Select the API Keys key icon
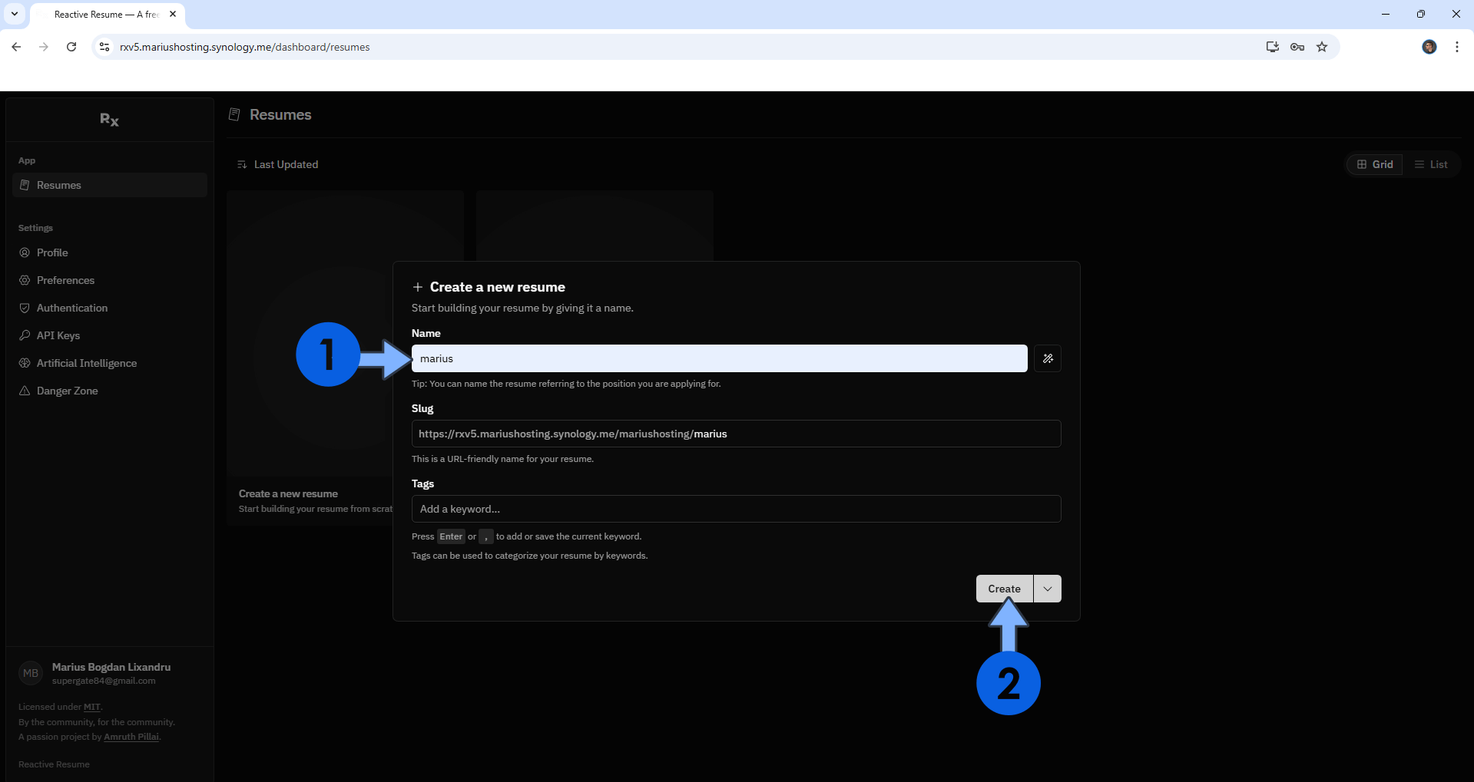Viewport: 1474px width, 782px height. 25,335
